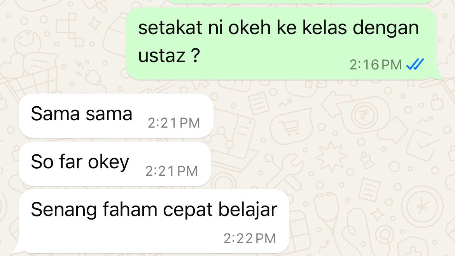Click the rupee coin doodle in the wallpaper
Screen dimensions: 455x256
(x=364, y=115)
